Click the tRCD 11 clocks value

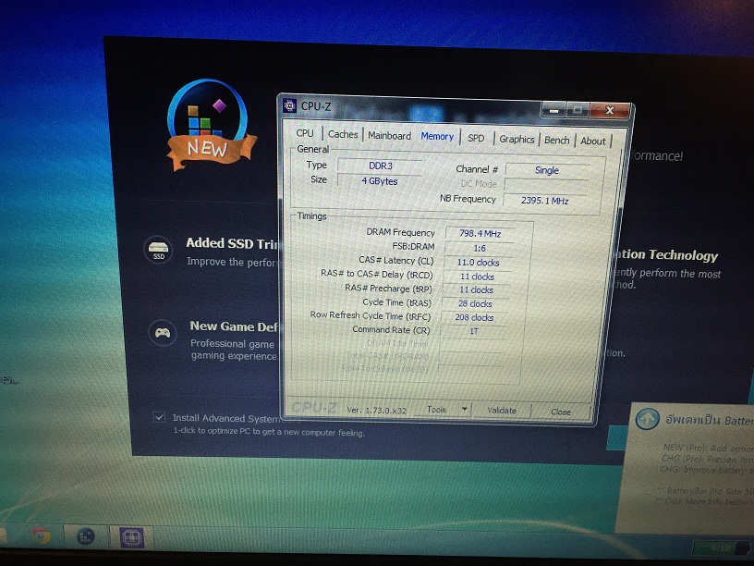477,277
